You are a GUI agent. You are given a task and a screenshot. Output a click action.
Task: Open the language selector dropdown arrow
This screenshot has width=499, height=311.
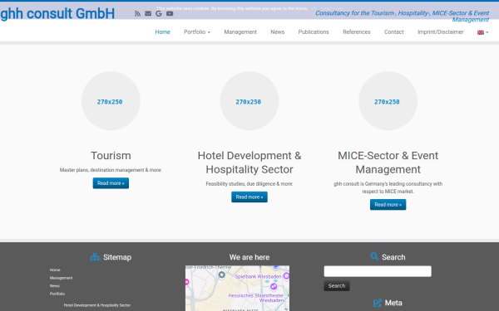click(x=487, y=32)
